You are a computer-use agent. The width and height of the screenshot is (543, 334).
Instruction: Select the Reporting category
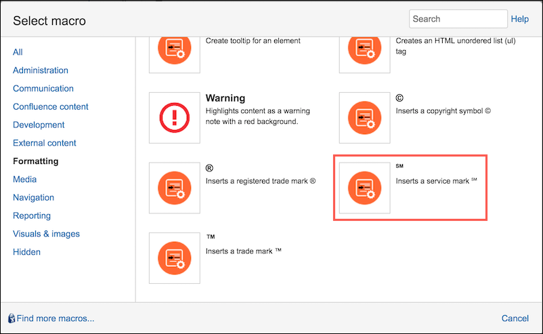pos(32,216)
